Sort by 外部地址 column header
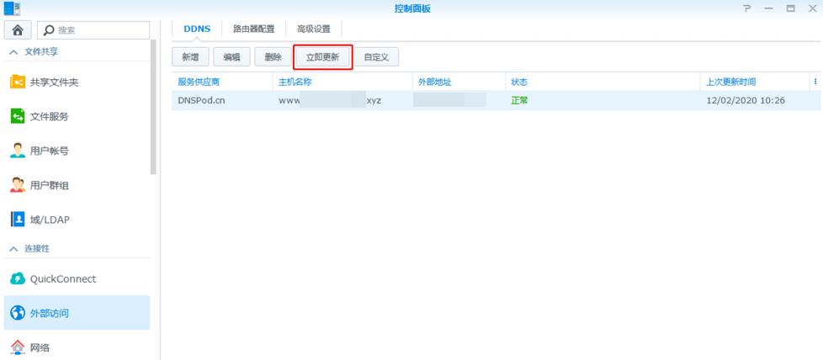This screenshot has width=823, height=360. [x=459, y=82]
